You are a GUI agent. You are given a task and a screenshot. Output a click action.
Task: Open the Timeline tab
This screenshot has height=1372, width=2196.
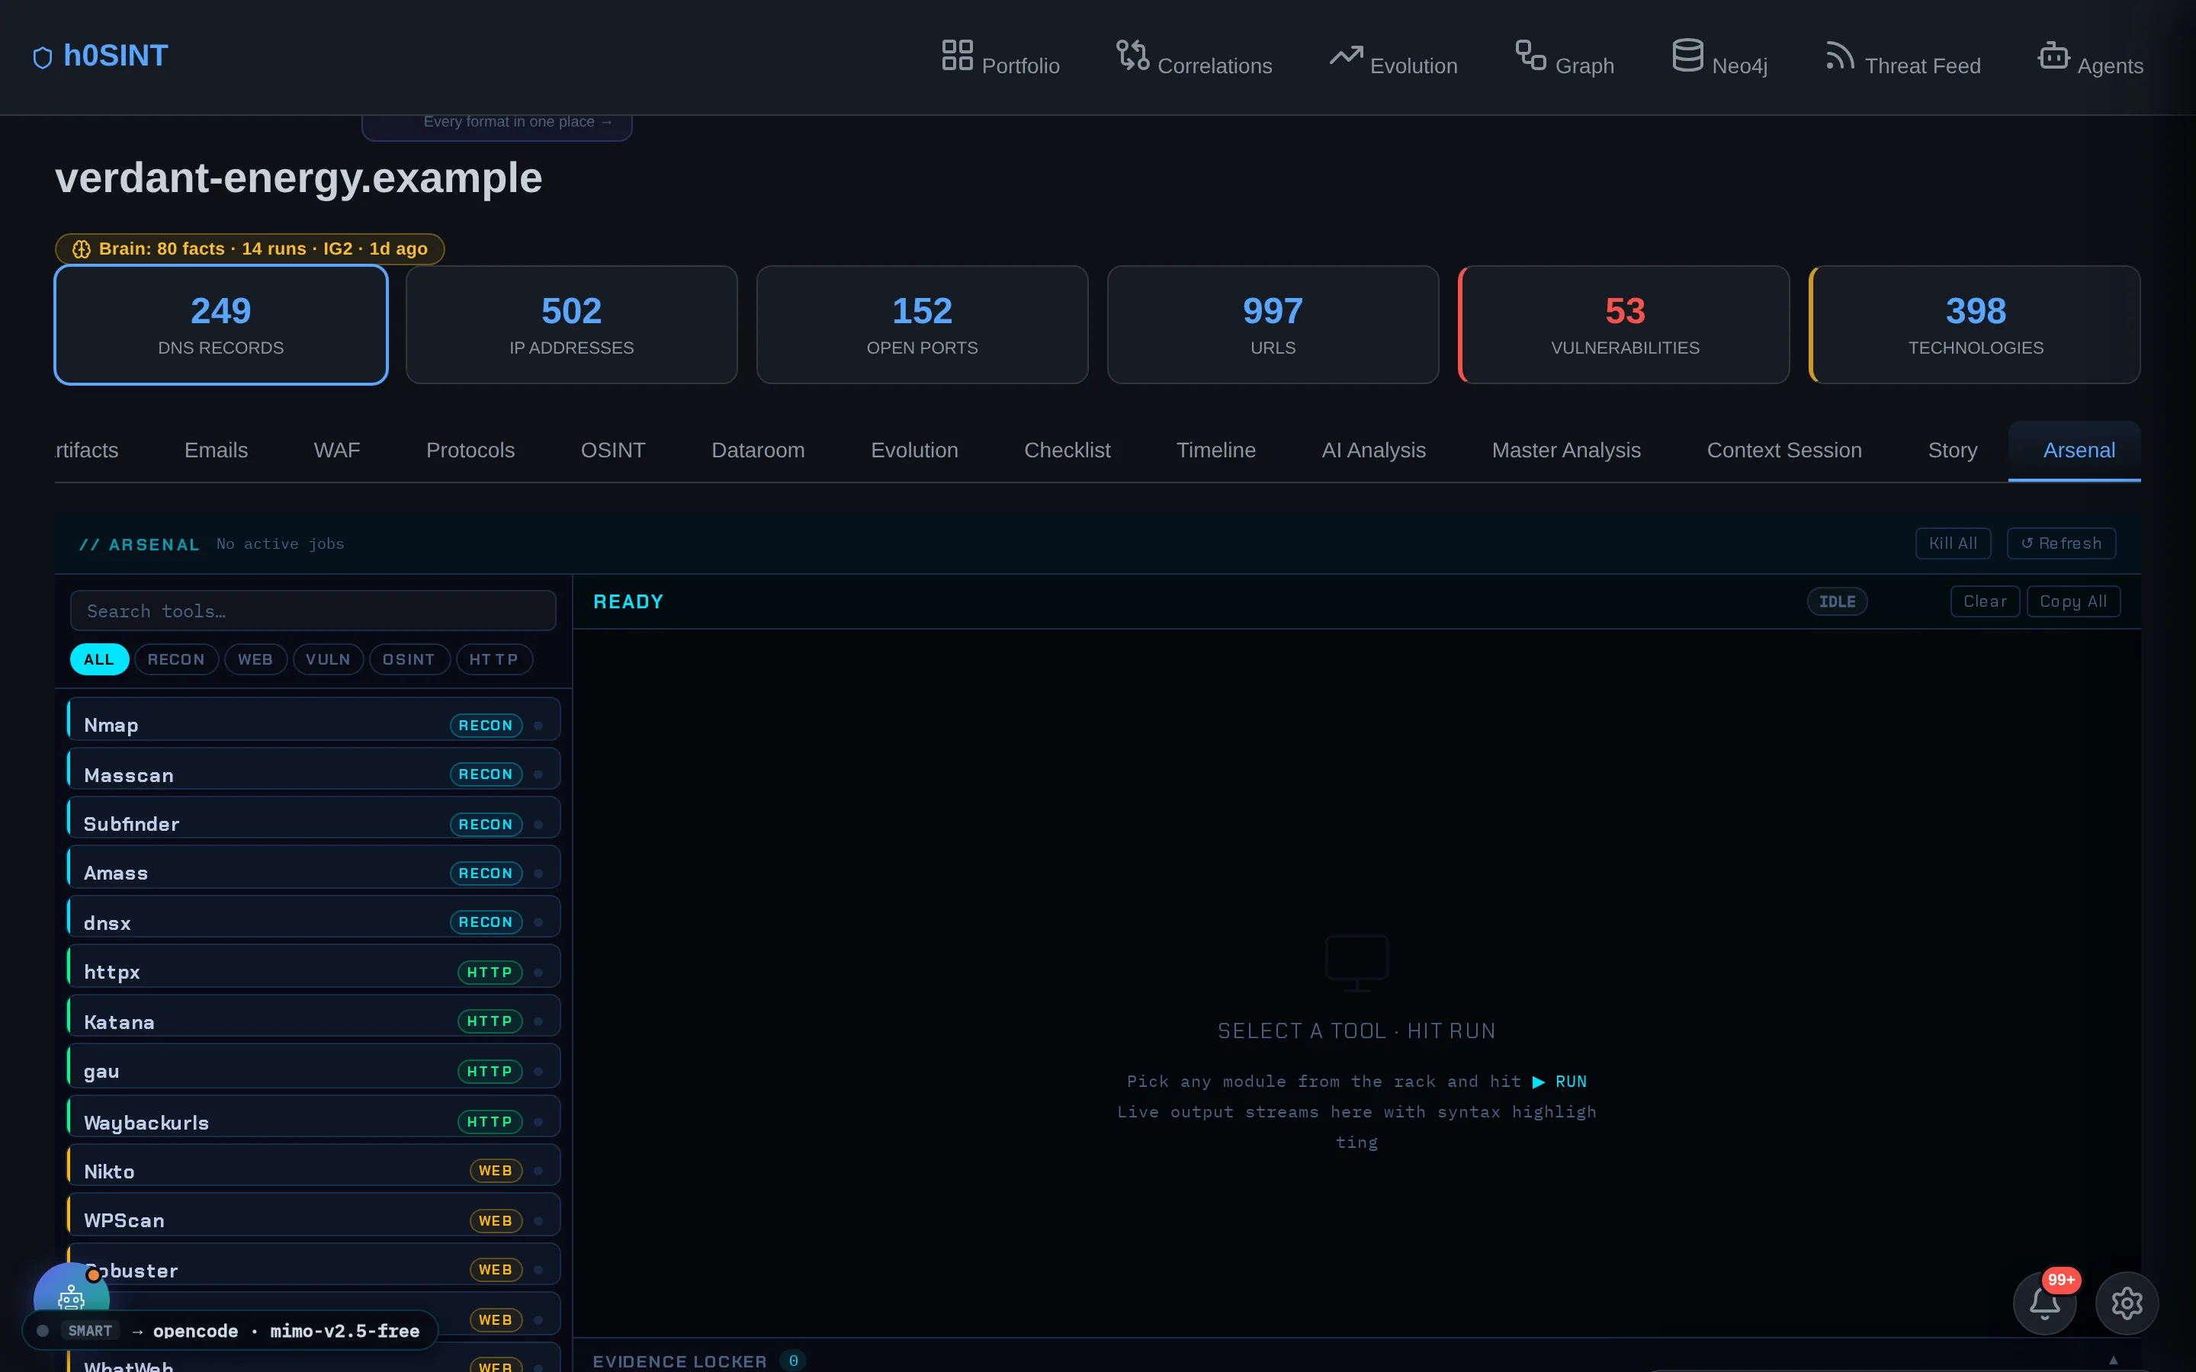(1216, 450)
